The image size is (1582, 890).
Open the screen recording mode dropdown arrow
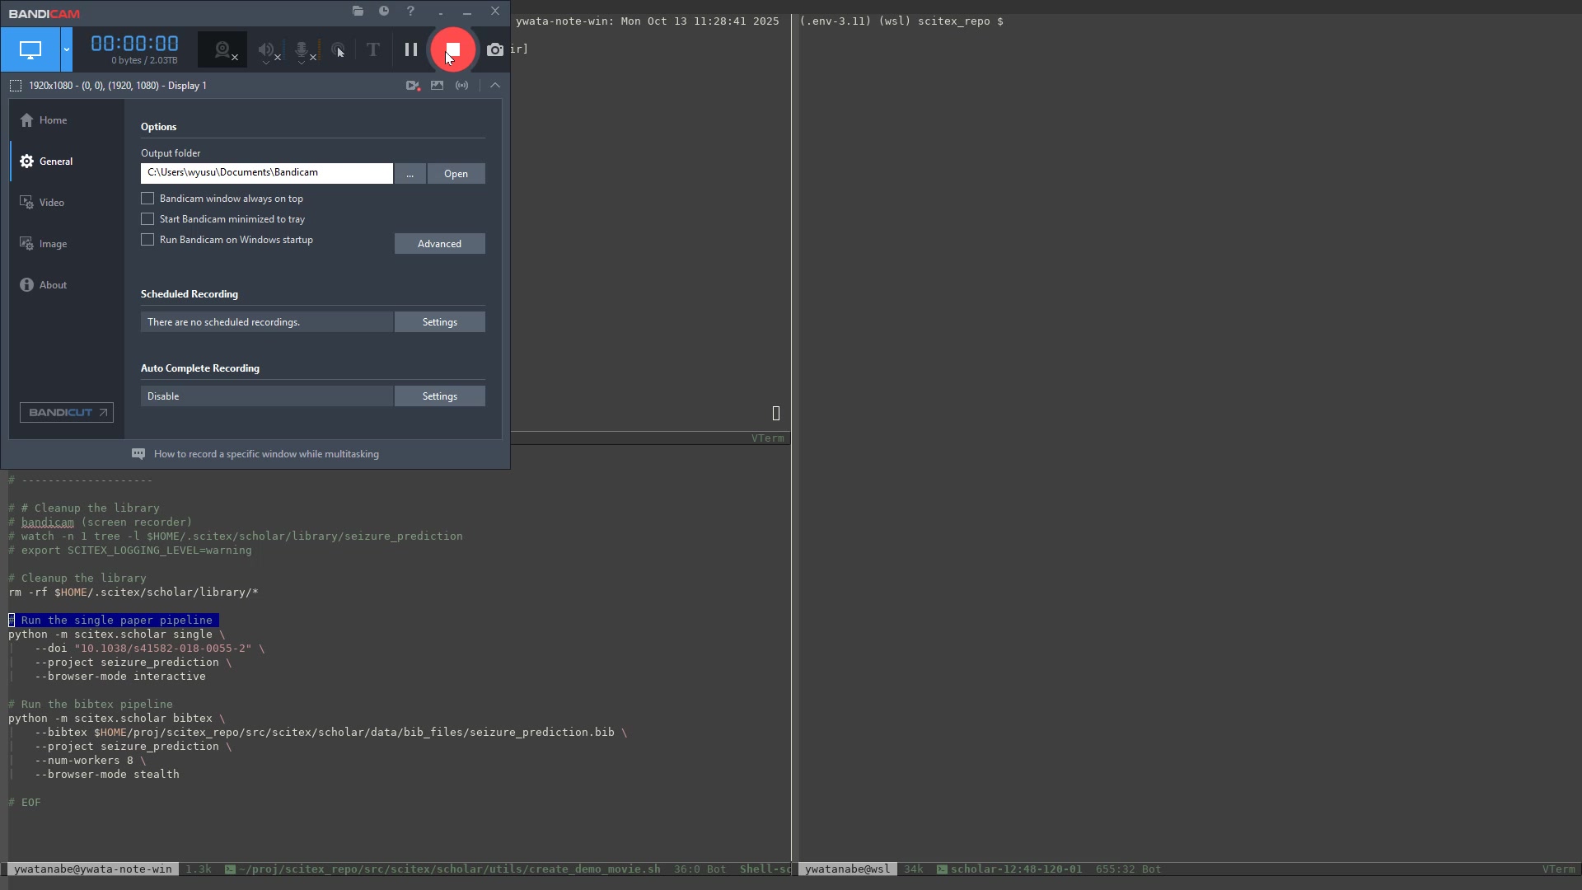point(67,49)
